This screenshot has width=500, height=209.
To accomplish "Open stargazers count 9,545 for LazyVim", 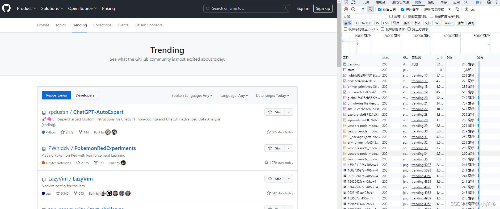I will (62, 193).
